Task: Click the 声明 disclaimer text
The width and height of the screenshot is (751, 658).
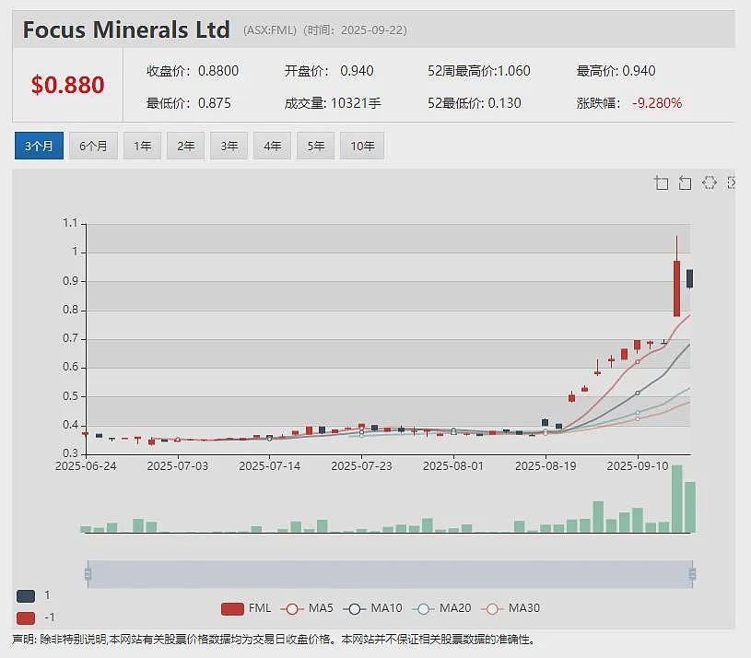Action: (x=274, y=640)
